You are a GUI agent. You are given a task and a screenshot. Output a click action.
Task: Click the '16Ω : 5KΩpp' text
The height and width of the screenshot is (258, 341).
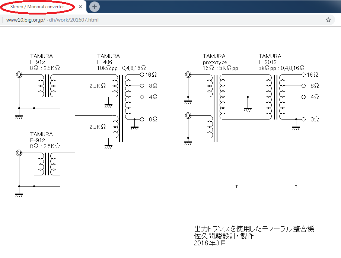(x=220, y=68)
